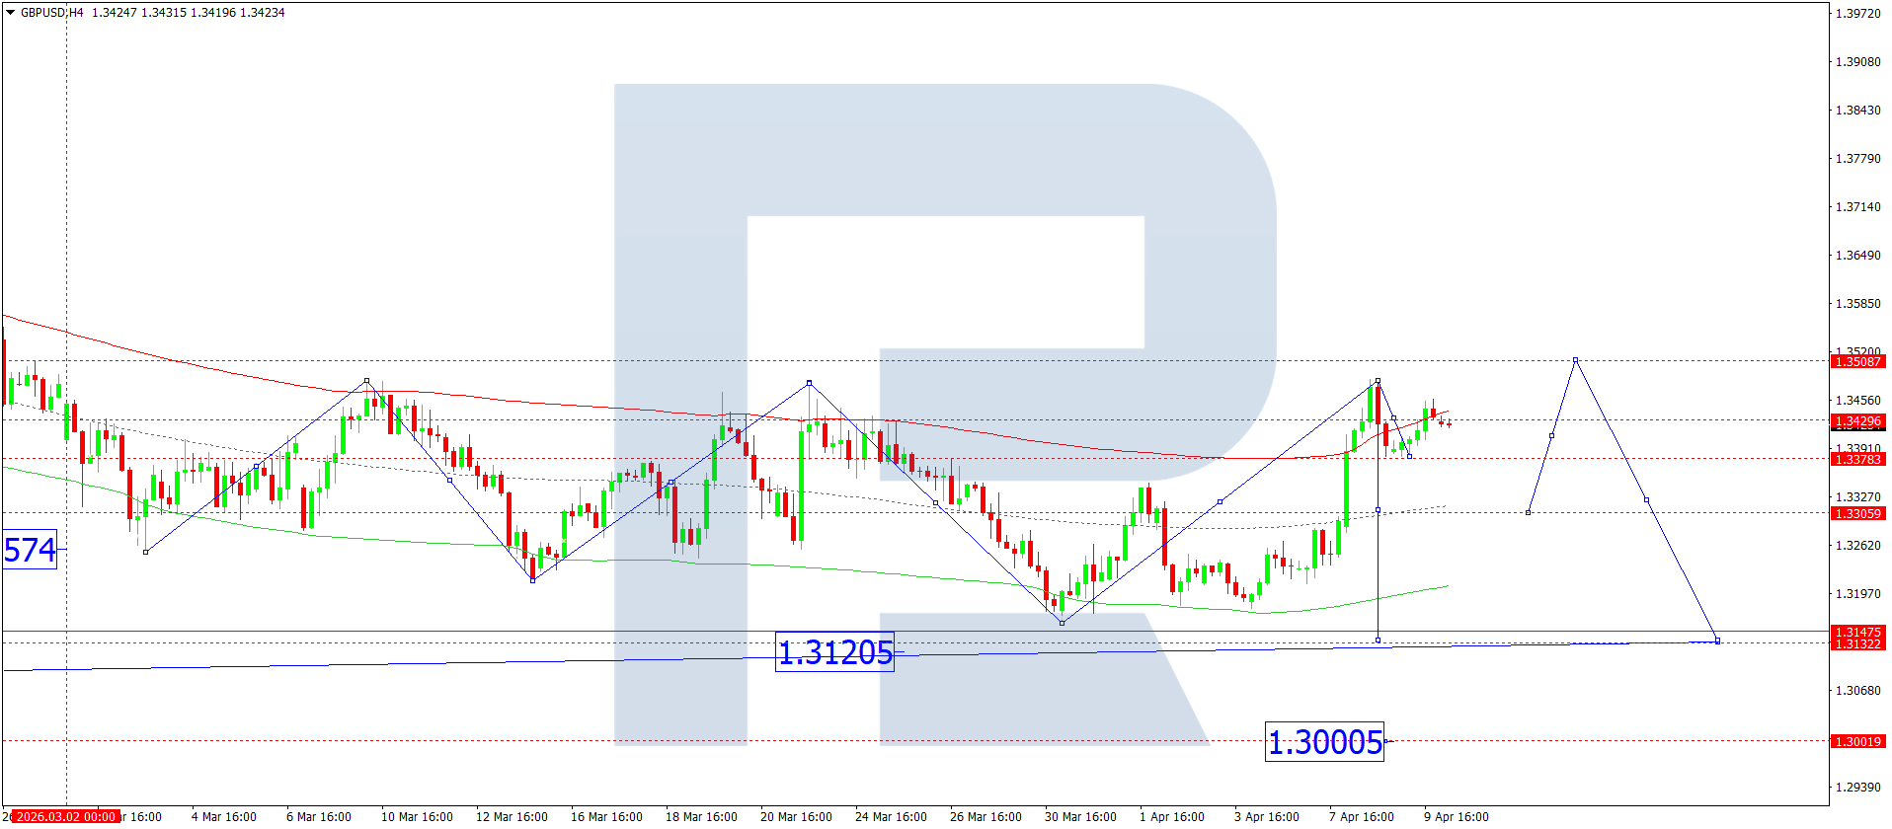Viewport: 1892px width, 829px height.
Task: Click the 1.36490 price scale label
Action: pos(1857,256)
